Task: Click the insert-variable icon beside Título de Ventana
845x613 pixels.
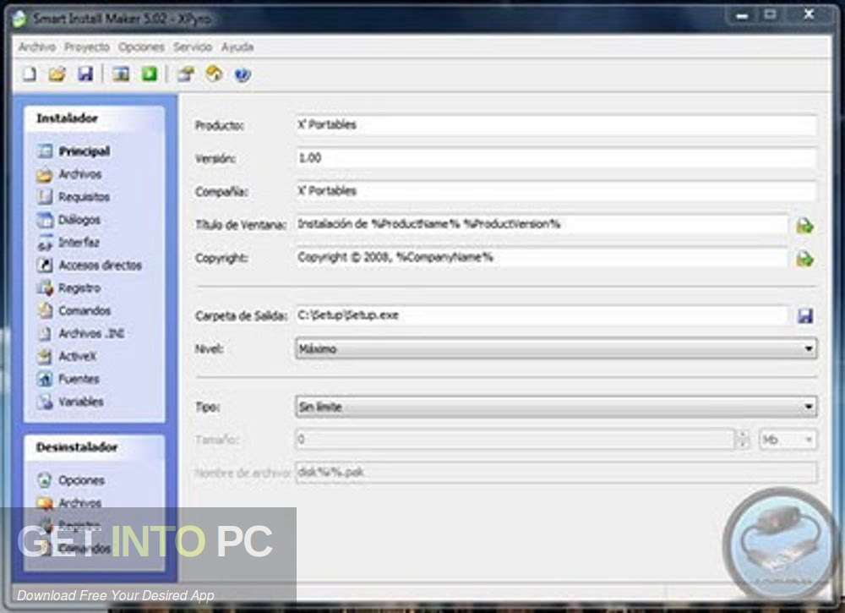Action: (804, 226)
